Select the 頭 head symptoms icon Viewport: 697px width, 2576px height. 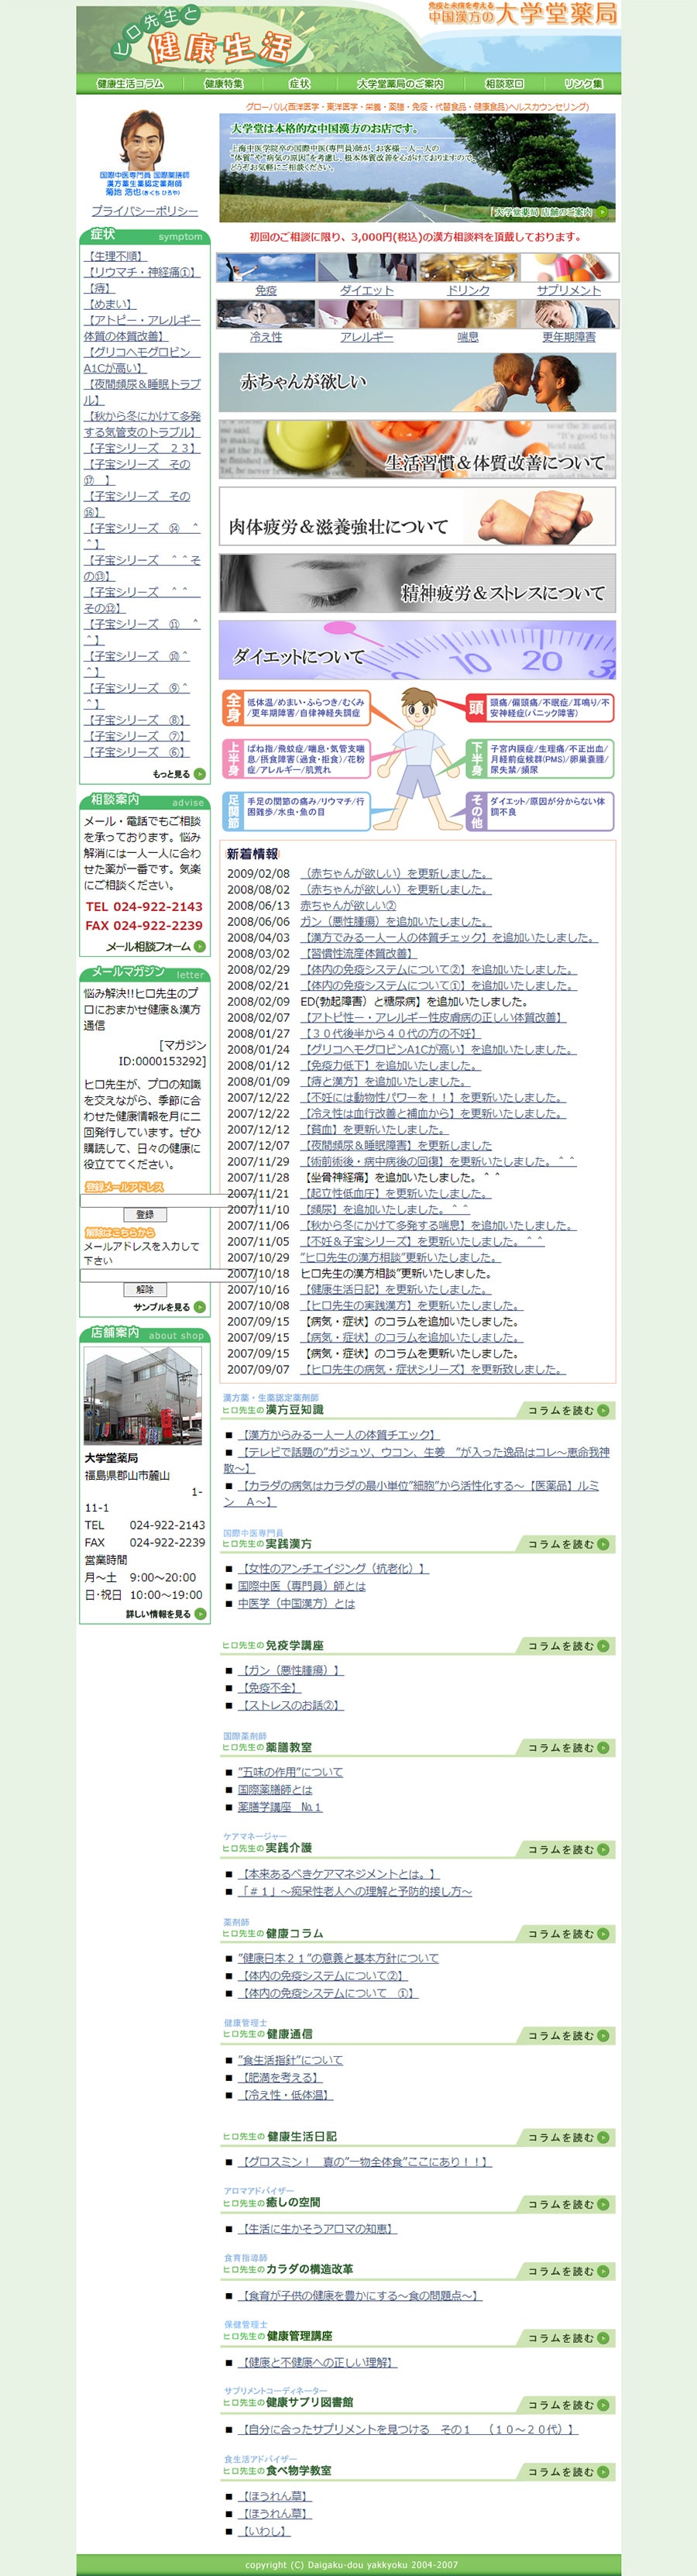pos(476,708)
